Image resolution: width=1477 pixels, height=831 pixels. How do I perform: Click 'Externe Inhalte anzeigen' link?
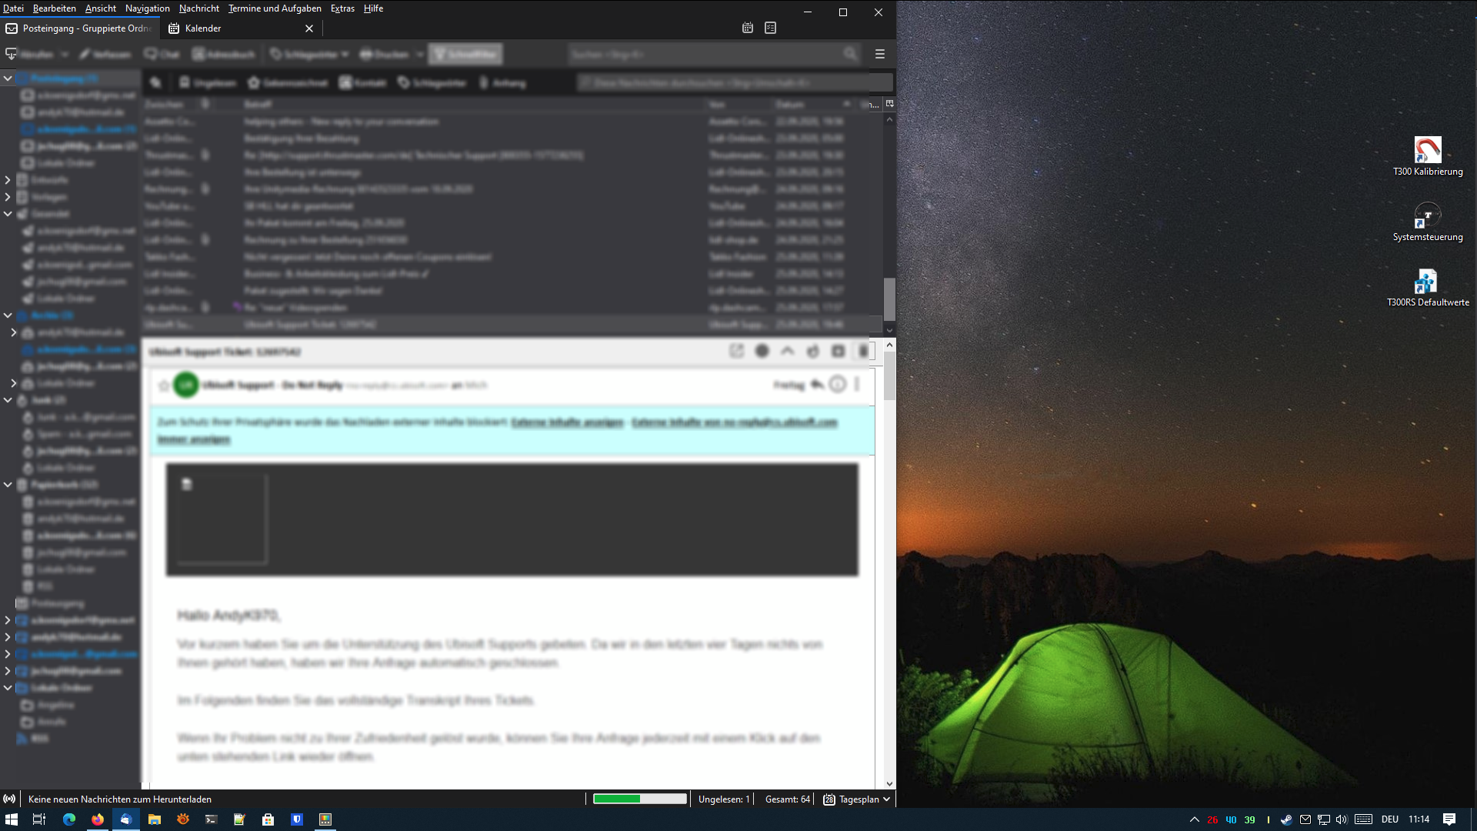567,422
